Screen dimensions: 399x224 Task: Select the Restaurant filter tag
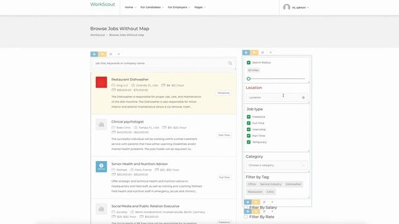tap(255, 192)
